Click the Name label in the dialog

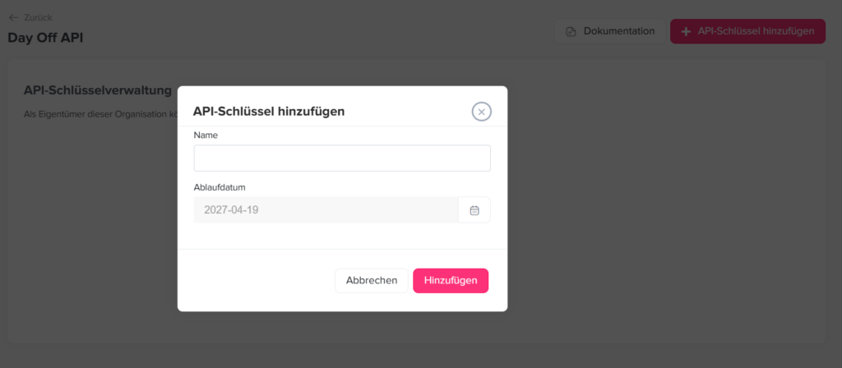(x=206, y=136)
